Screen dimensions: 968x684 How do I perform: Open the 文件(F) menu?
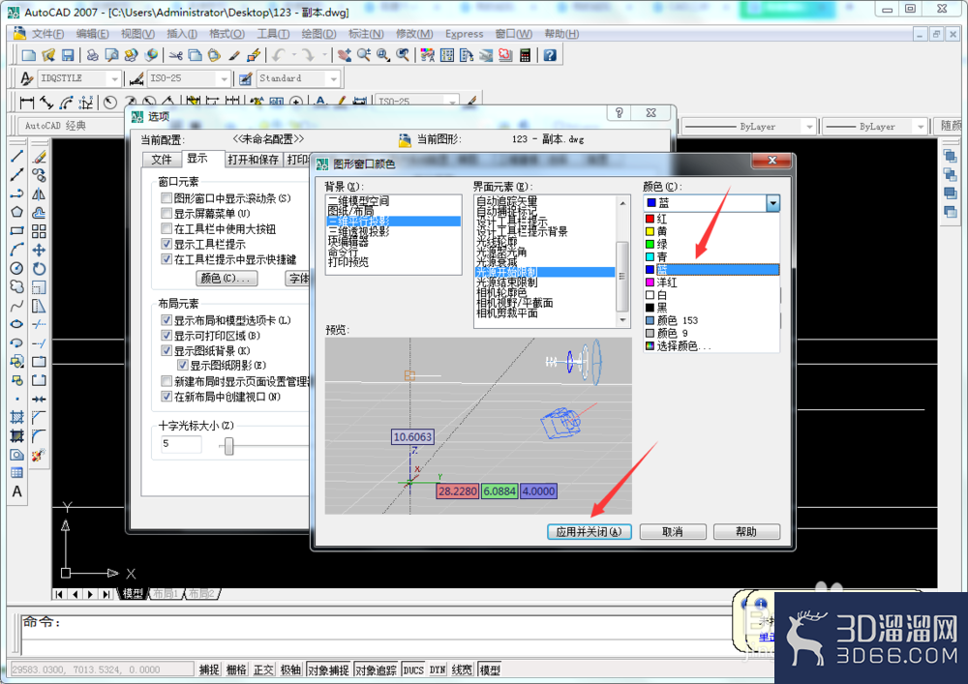(47, 34)
